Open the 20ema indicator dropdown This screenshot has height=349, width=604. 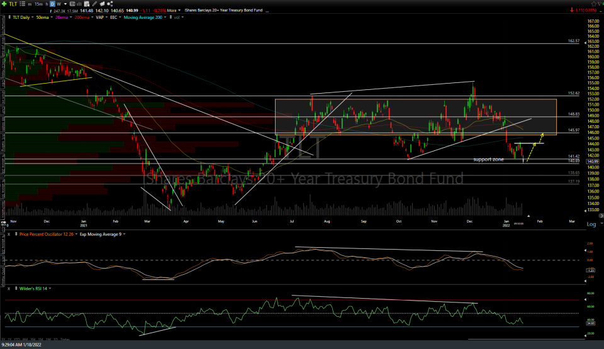click(71, 18)
